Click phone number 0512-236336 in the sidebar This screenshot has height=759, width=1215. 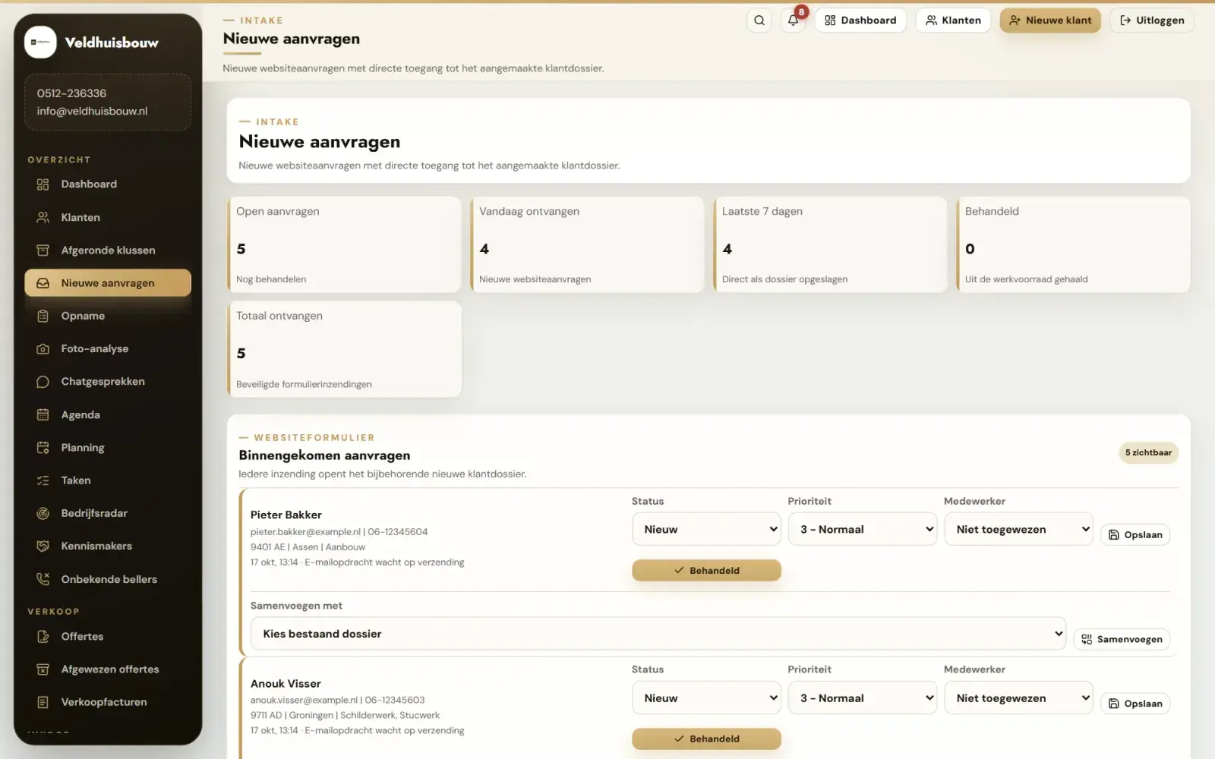pos(71,93)
